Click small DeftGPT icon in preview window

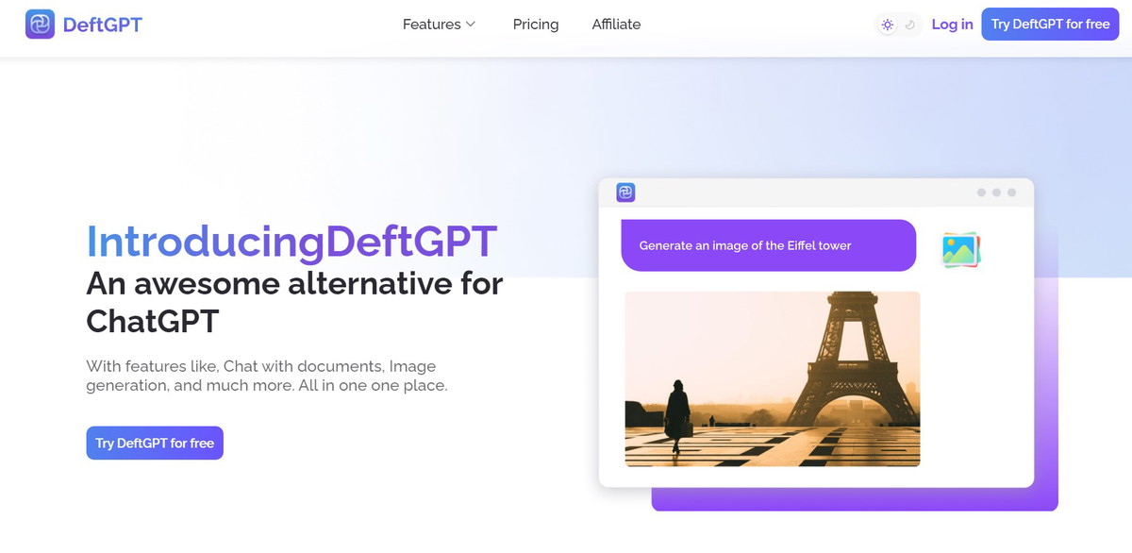pyautogui.click(x=625, y=193)
